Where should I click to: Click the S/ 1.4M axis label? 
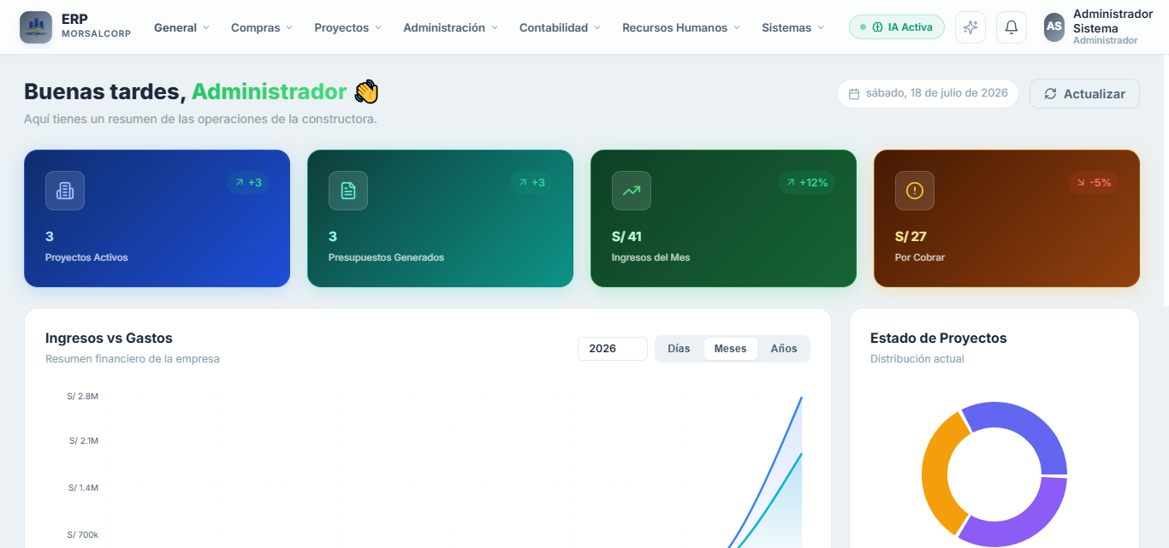point(83,487)
